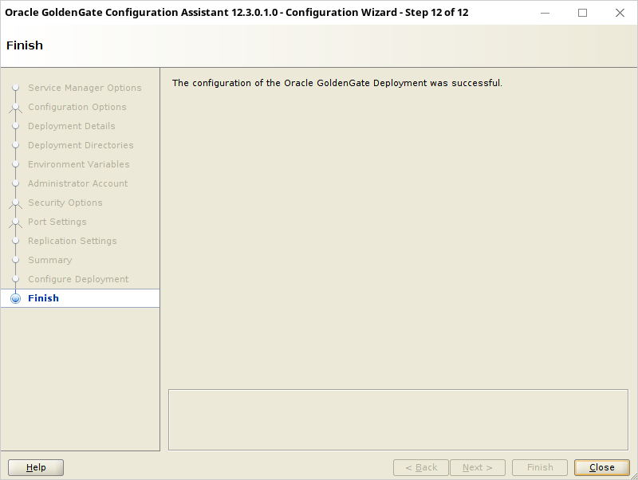Select Environment Variables step
The image size is (638, 480).
pos(78,164)
